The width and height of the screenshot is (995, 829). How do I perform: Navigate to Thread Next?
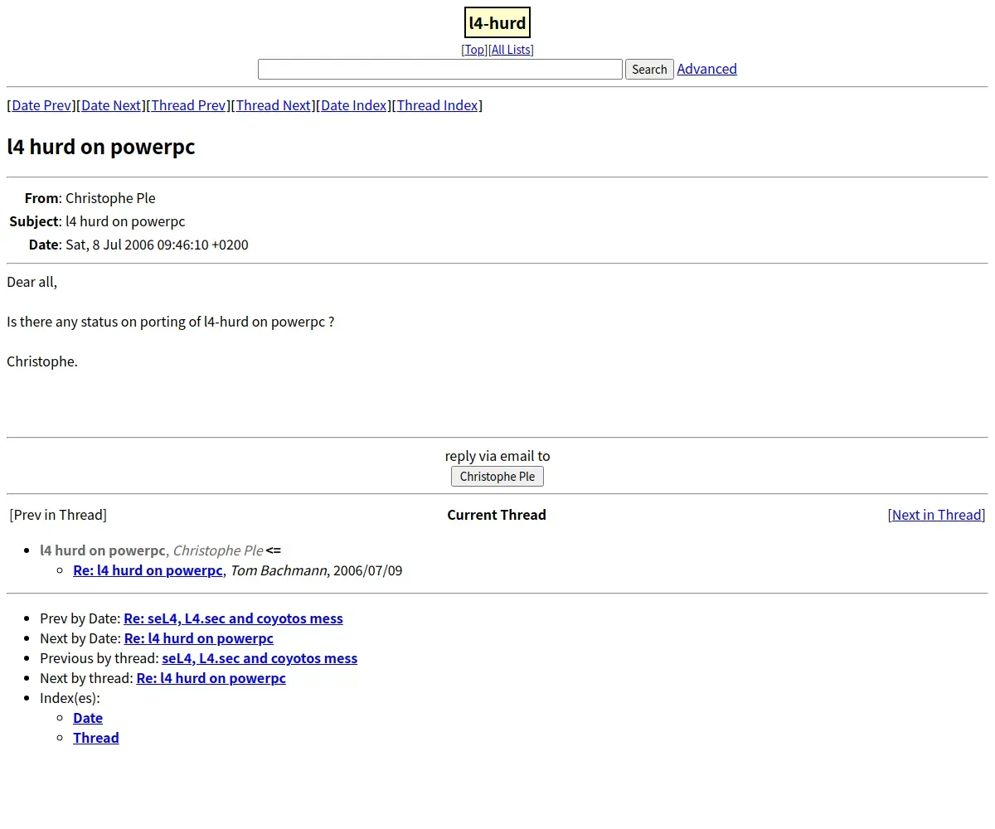(x=274, y=105)
